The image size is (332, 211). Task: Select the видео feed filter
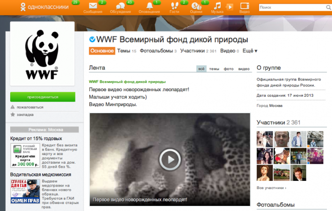tap(244, 69)
